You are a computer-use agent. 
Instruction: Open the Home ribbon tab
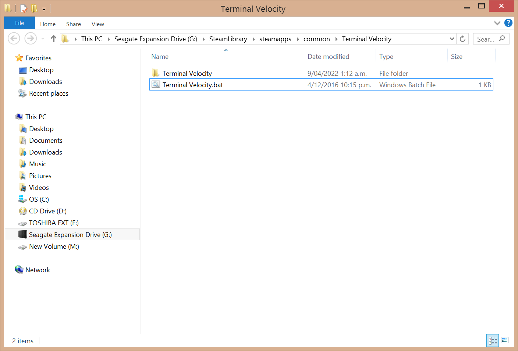(x=48, y=24)
